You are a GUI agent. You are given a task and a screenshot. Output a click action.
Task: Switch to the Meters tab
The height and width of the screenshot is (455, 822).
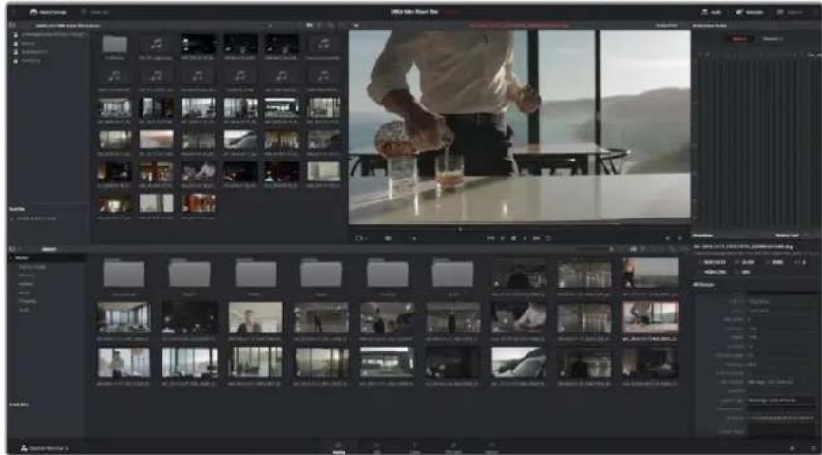[x=738, y=39]
